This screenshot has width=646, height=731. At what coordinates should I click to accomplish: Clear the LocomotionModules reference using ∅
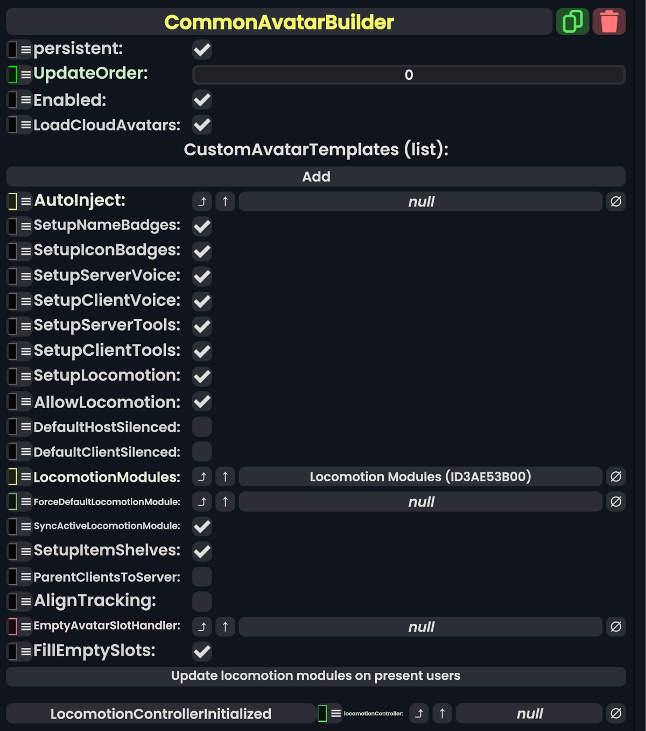pyautogui.click(x=616, y=477)
